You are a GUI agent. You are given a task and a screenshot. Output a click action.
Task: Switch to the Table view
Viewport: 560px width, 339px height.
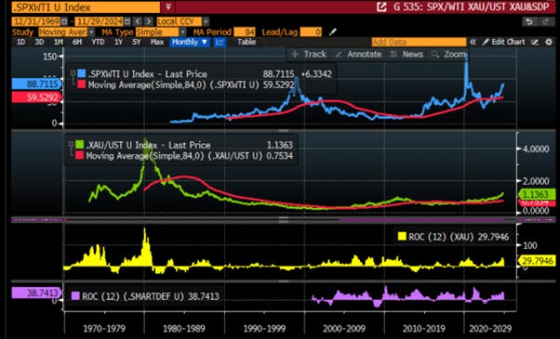pos(247,42)
